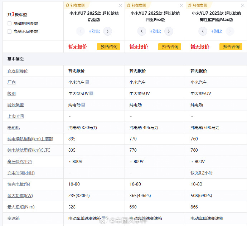Select the 小米YU7 2025款 超长续航高性能四驱Max版 title
This screenshot has height=226, width=247.
pyautogui.click(x=216, y=16)
